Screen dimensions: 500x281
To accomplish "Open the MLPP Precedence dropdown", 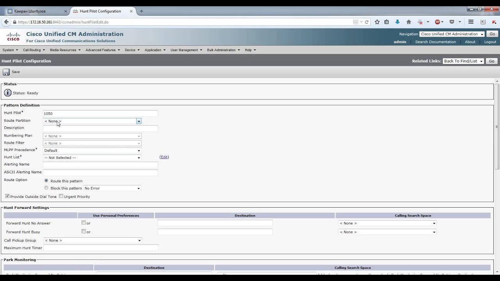I will (x=92, y=150).
